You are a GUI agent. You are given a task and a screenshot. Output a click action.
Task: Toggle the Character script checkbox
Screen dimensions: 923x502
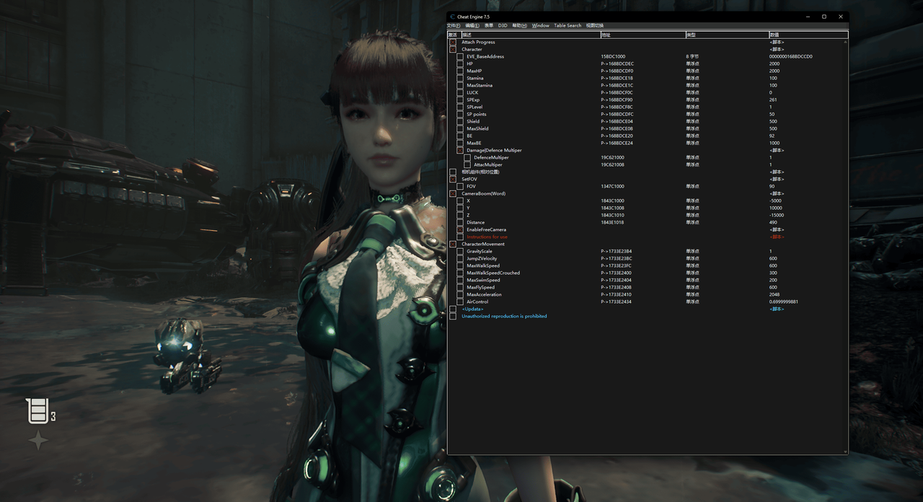point(453,49)
